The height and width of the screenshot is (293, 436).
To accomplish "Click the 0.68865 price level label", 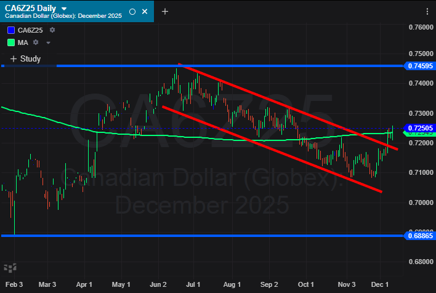I will point(420,236).
